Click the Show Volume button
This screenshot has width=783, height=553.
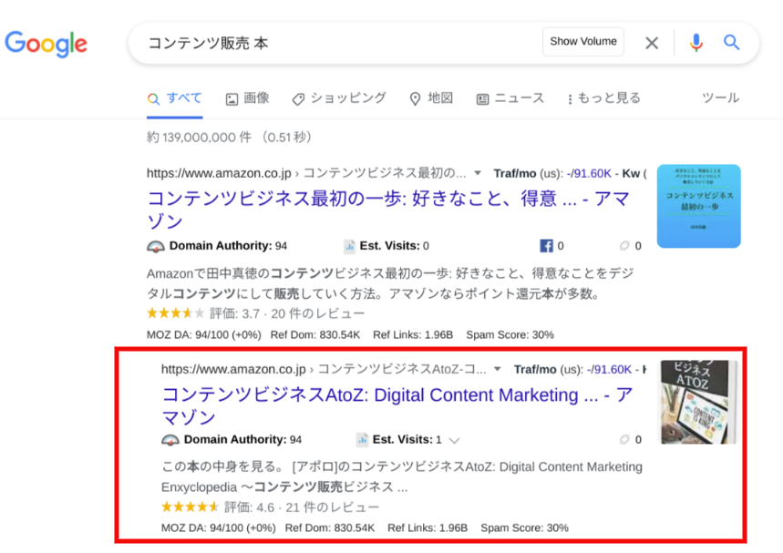coord(583,41)
